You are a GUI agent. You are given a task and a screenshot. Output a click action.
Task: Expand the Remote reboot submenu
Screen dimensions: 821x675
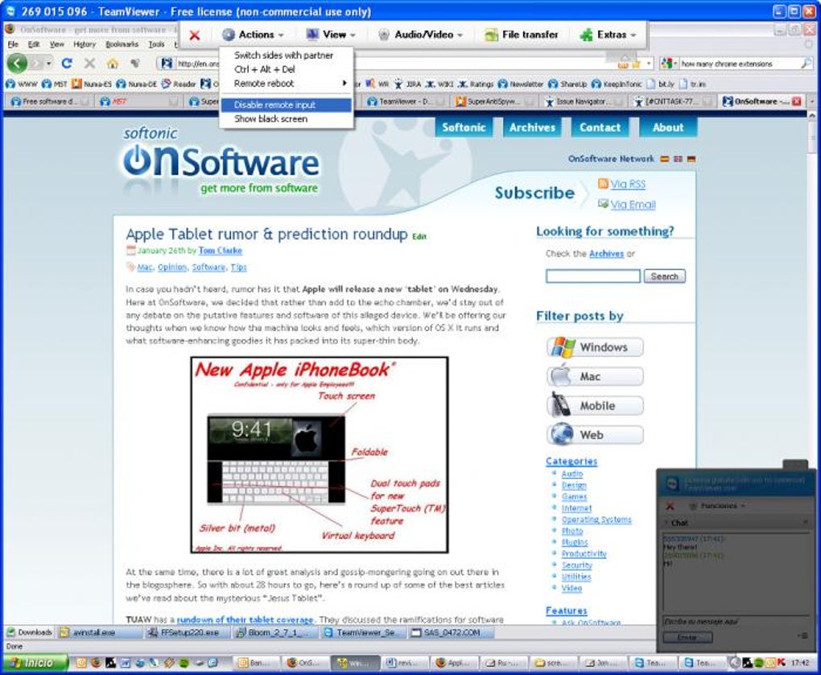[x=287, y=83]
